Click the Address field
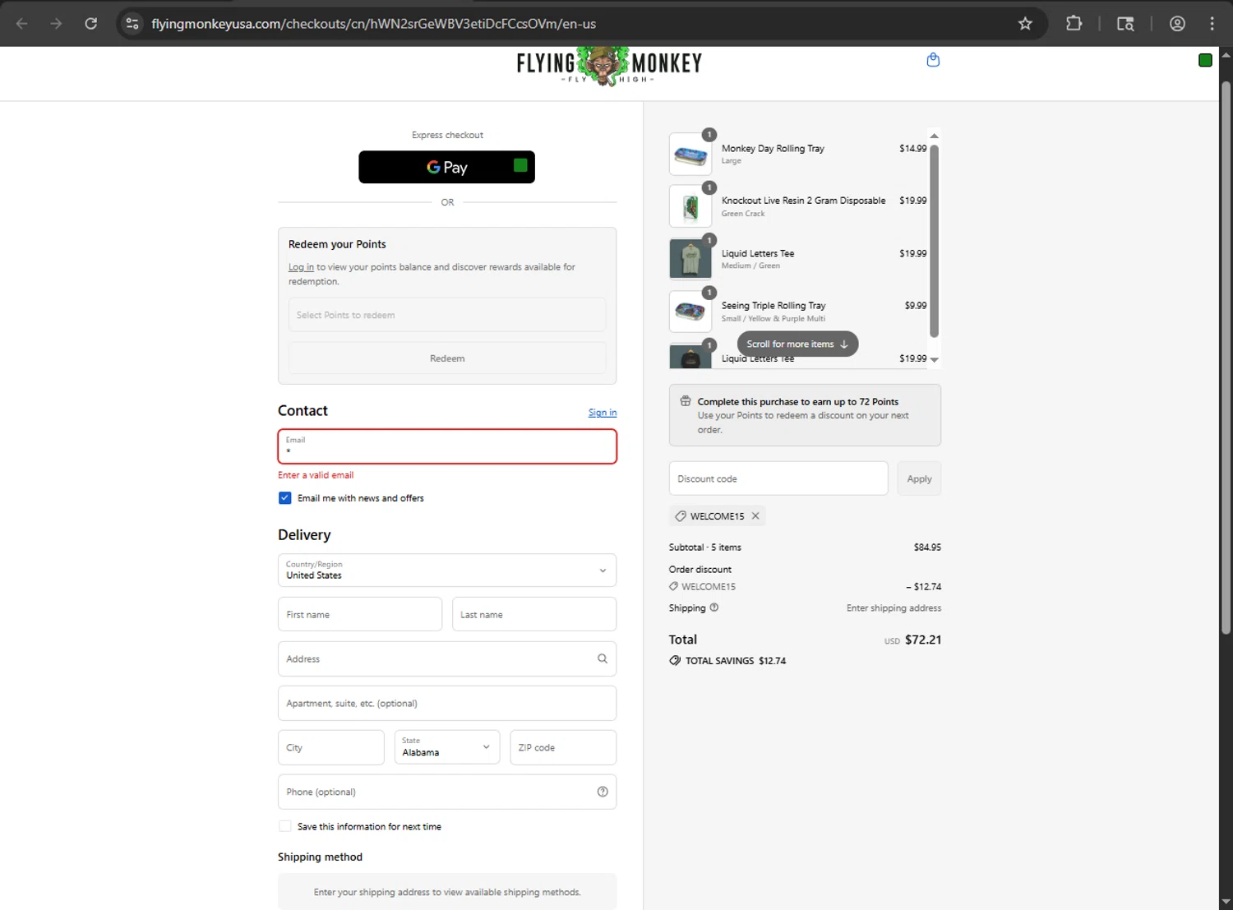This screenshot has width=1233, height=910. [447, 658]
